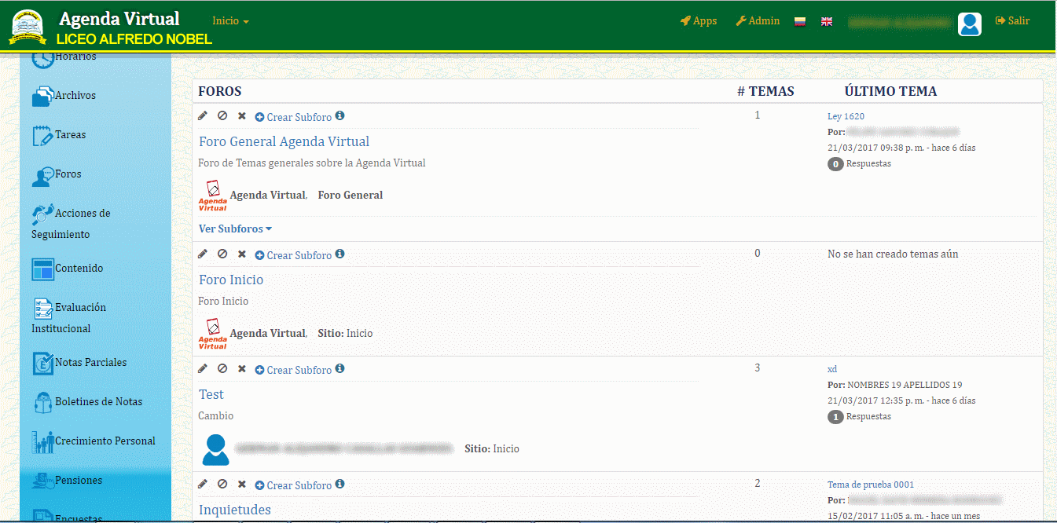Create subforo under Foro General Agenda Virtual
This screenshot has width=1057, height=523.
[293, 117]
